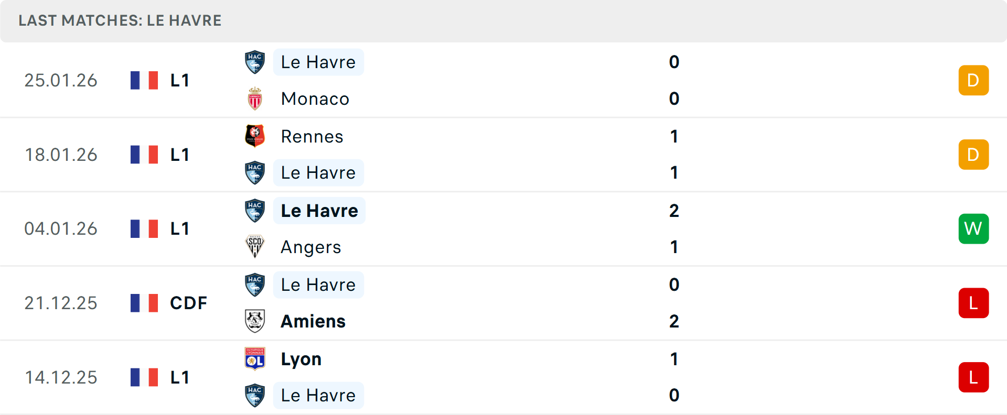Click the Le Havre crest in the Lyon match row
The height and width of the screenshot is (415, 1007).
(x=255, y=396)
